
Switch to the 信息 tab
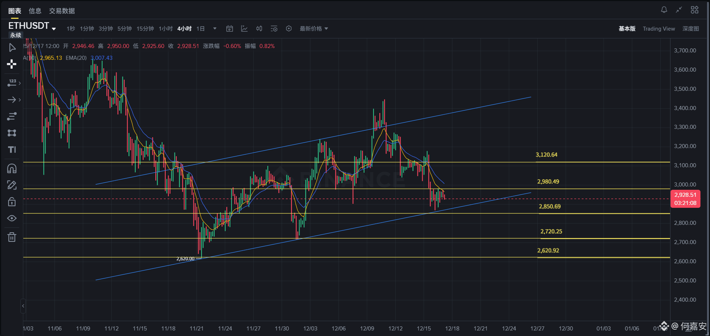tap(35, 11)
